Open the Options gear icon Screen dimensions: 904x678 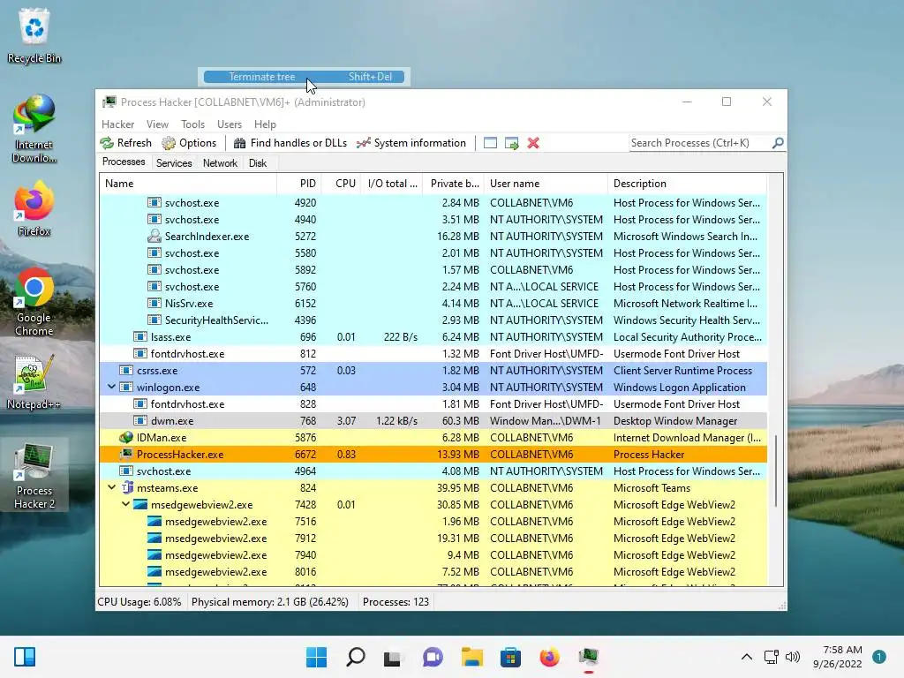click(x=169, y=143)
